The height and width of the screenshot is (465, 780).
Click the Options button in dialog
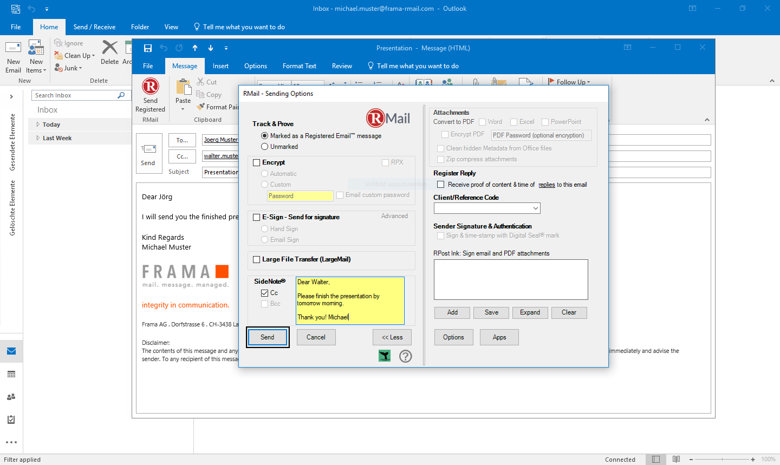[453, 337]
